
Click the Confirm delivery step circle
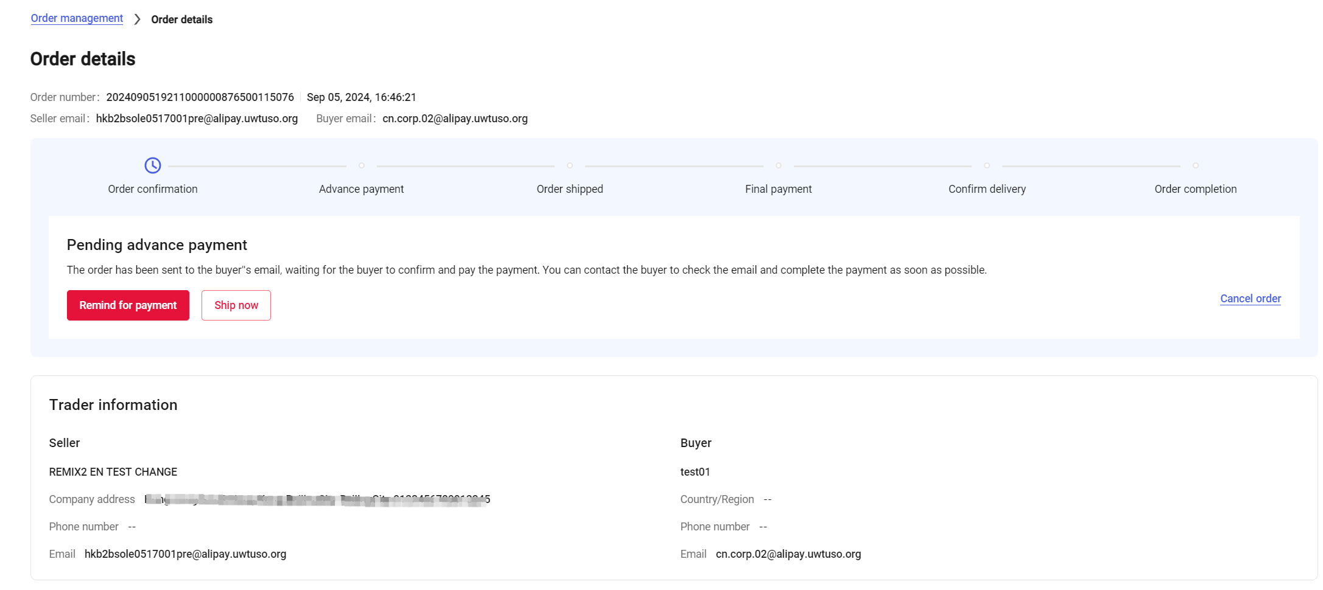pyautogui.click(x=987, y=165)
